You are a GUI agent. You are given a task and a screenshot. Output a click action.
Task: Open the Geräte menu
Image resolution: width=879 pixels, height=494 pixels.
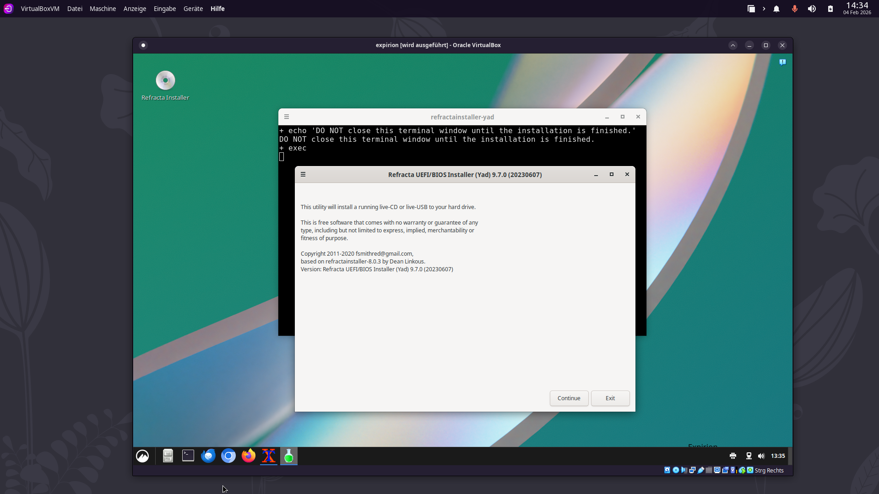[x=193, y=9]
